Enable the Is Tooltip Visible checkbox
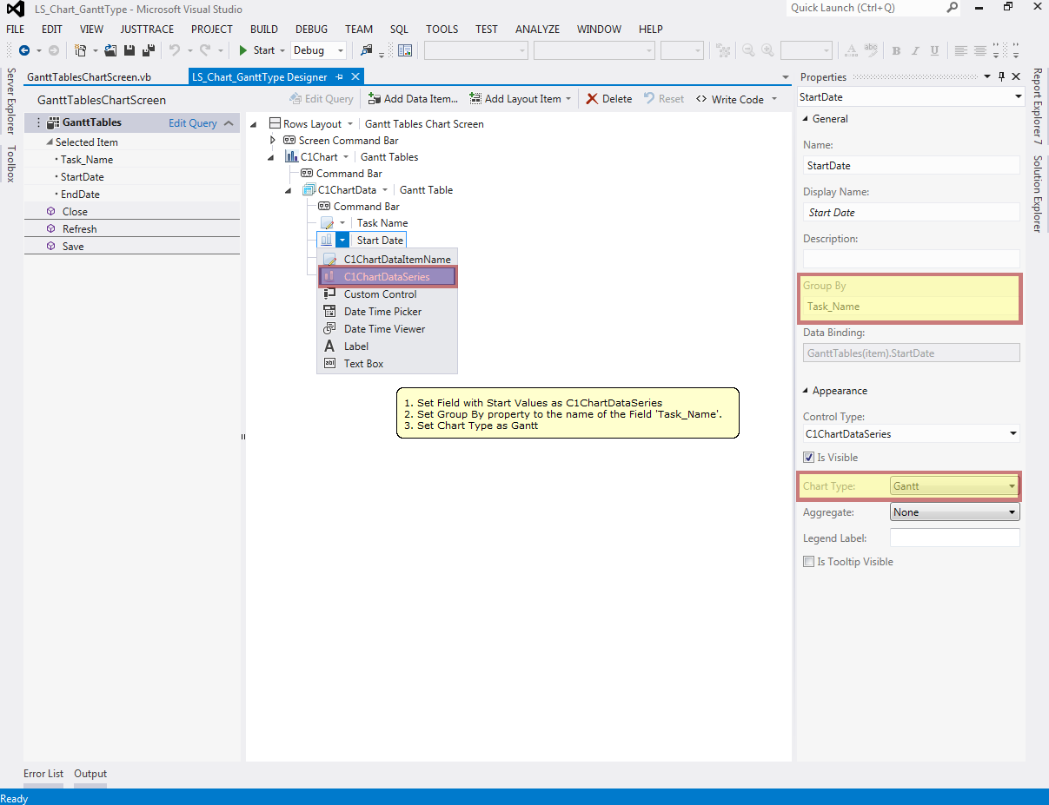1049x805 pixels. point(809,562)
